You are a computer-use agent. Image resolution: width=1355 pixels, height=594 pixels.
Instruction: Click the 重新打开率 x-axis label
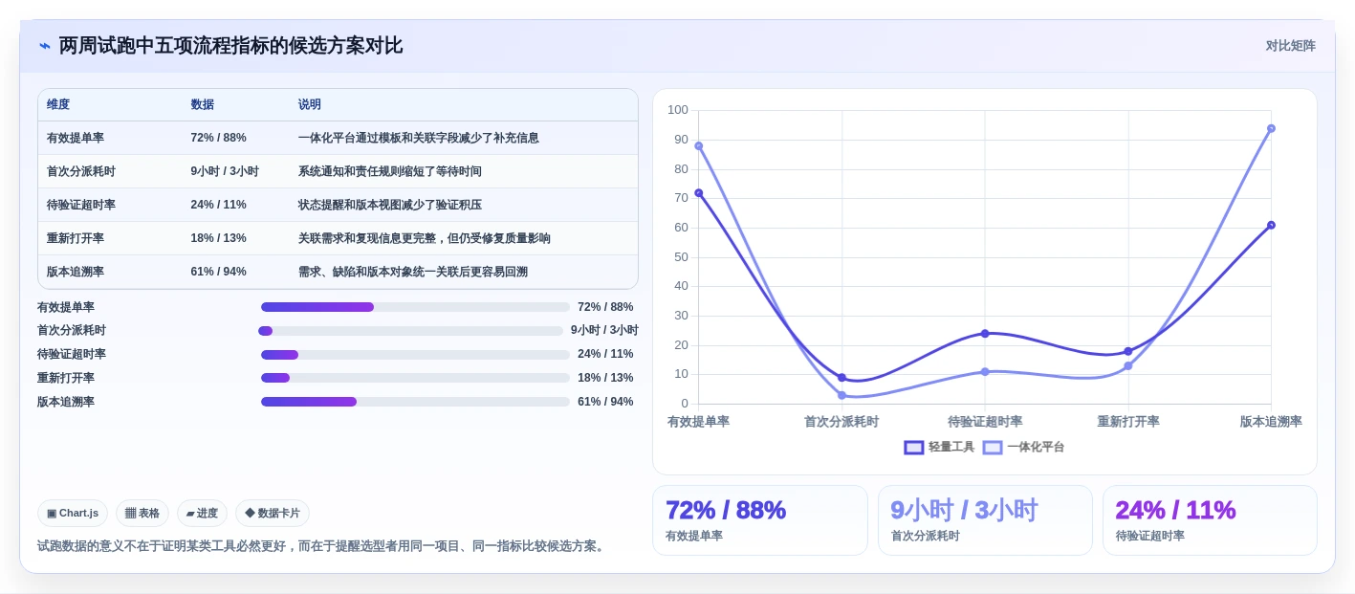[1128, 422]
